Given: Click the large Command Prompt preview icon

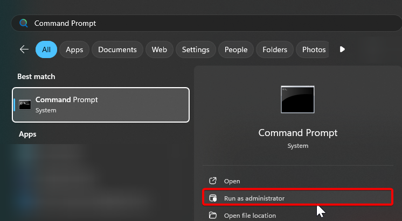Looking at the screenshot, I should (297, 99).
